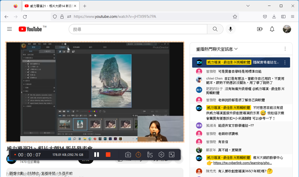Click the Firefox view icon
299x177 pixels.
(15, 6)
